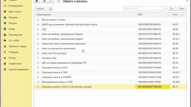This screenshot has width=191, height=107.
Task: Open Покупки section
Action: 13,23
